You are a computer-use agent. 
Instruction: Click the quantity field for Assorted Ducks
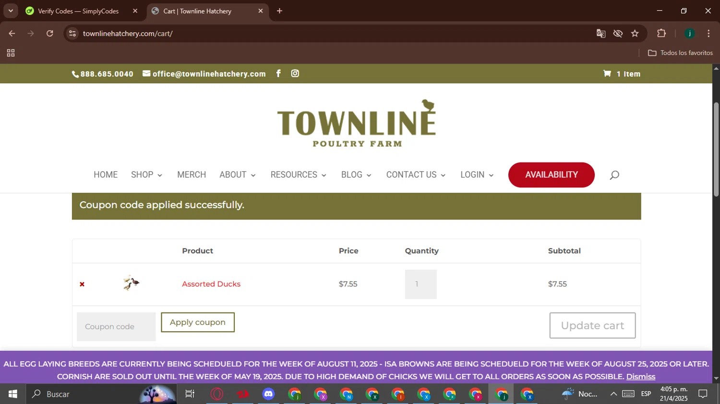pos(421,284)
